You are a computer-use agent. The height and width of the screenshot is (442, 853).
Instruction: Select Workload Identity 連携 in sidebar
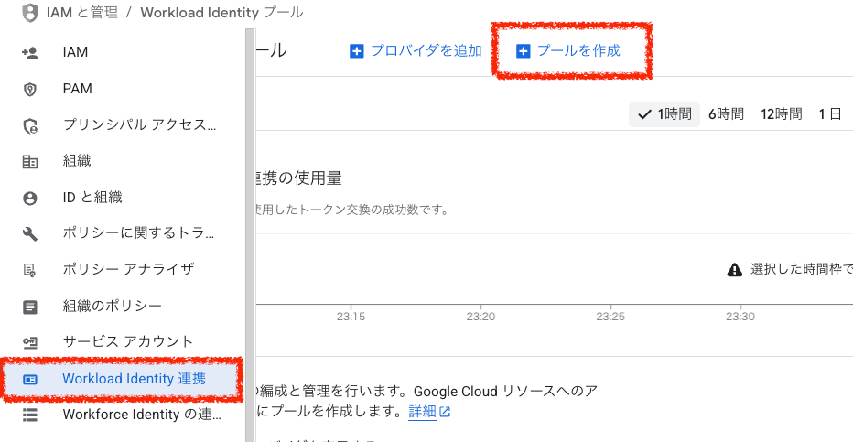pos(123,379)
